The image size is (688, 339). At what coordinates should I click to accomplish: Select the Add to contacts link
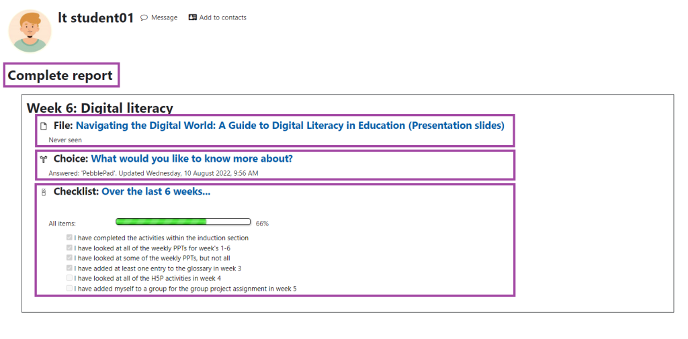coord(222,17)
